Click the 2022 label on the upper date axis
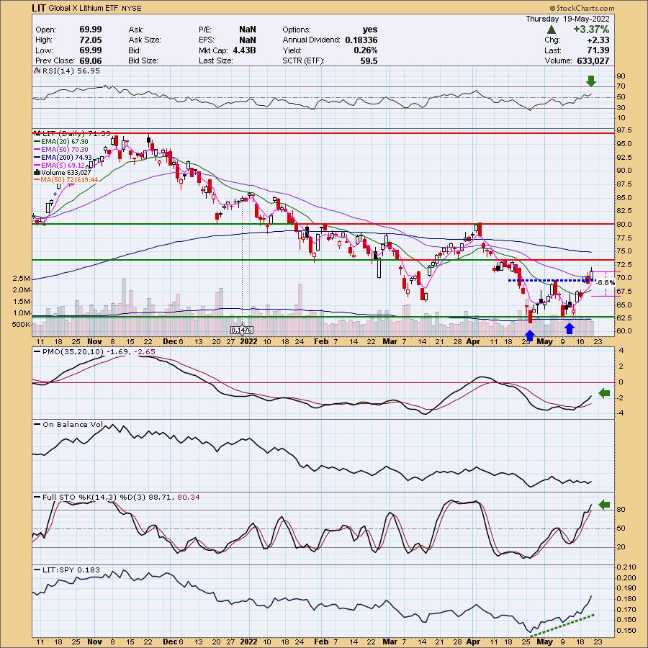Viewport: 648px width, 648px height. pos(249,342)
